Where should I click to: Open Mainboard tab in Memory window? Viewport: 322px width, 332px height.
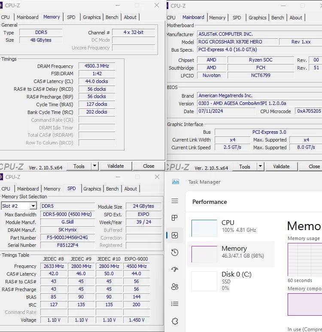point(27,17)
